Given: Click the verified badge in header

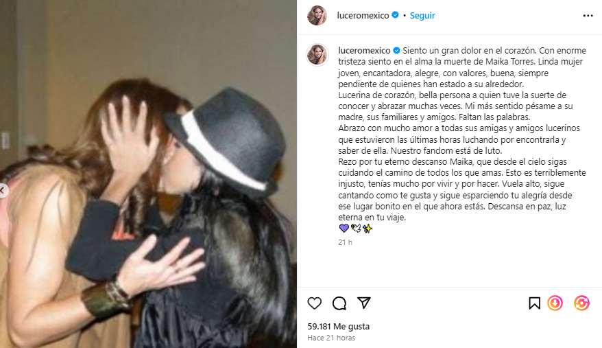Looking at the screenshot, I should pos(395,15).
